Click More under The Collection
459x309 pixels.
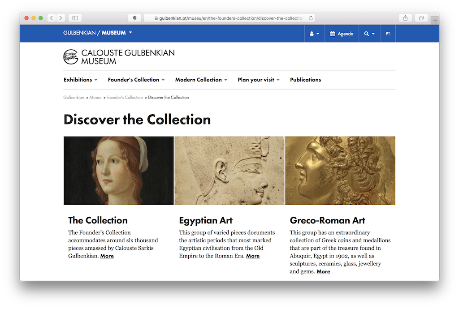click(107, 256)
